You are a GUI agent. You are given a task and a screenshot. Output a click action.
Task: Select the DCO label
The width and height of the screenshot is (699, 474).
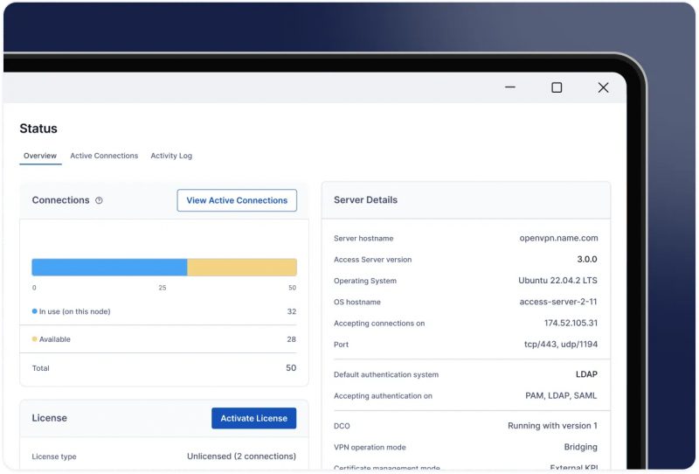tap(342, 426)
